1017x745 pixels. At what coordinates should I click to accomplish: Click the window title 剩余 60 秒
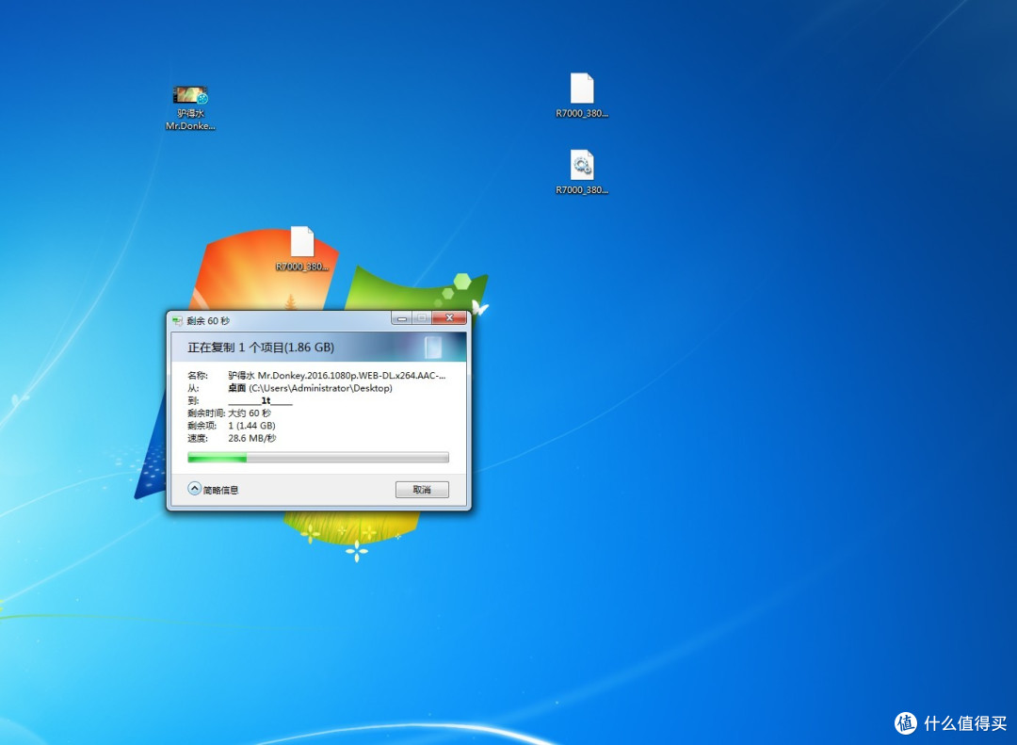pyautogui.click(x=208, y=320)
